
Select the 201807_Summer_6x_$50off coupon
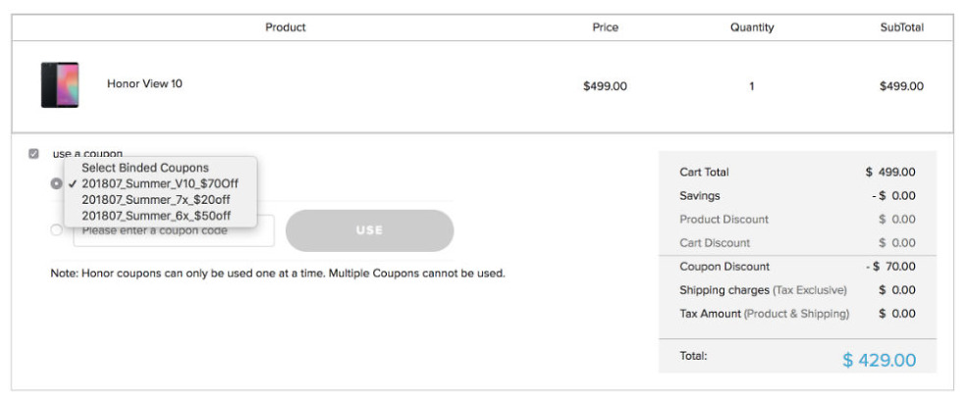tap(156, 216)
